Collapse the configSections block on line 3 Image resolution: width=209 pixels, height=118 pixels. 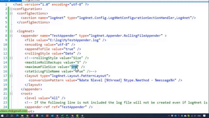point(11,13)
